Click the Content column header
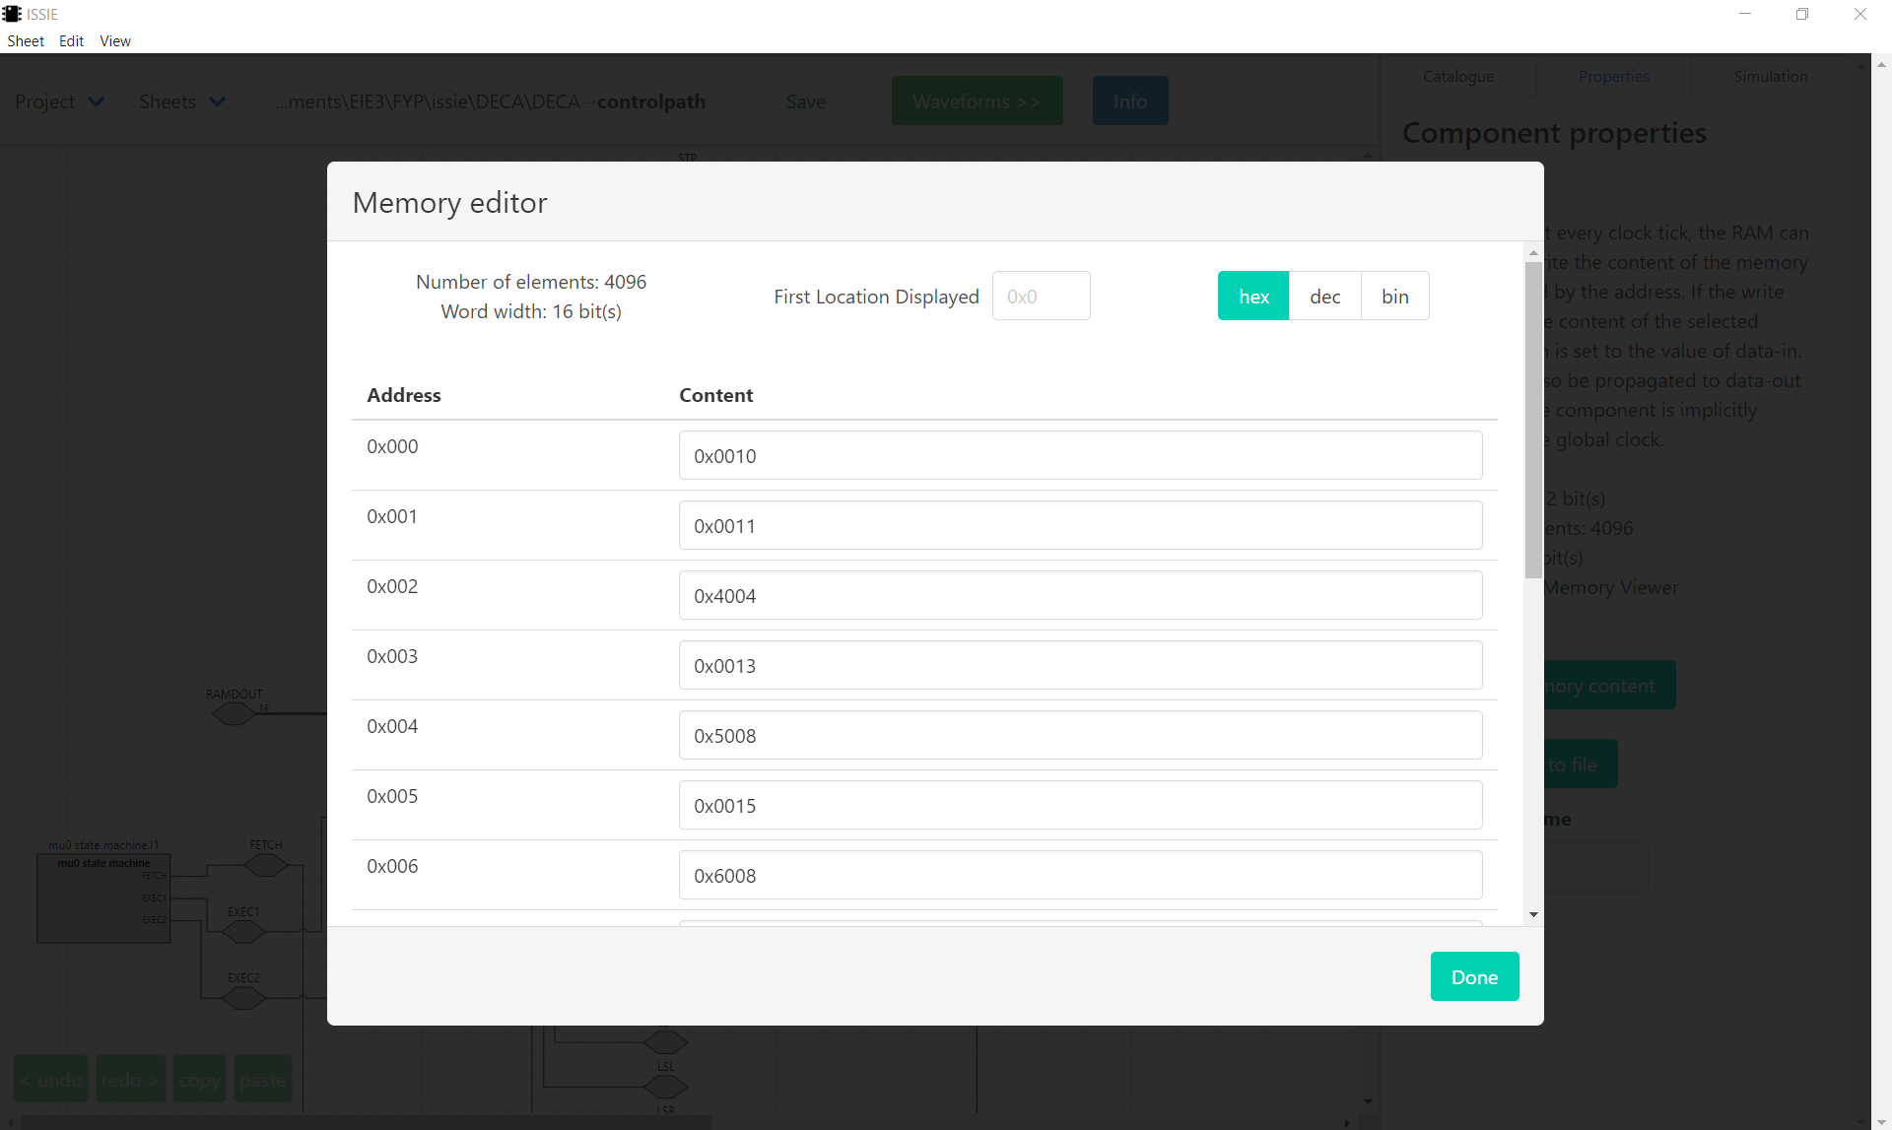Screen dimensions: 1892x1130 [x=716, y=395]
